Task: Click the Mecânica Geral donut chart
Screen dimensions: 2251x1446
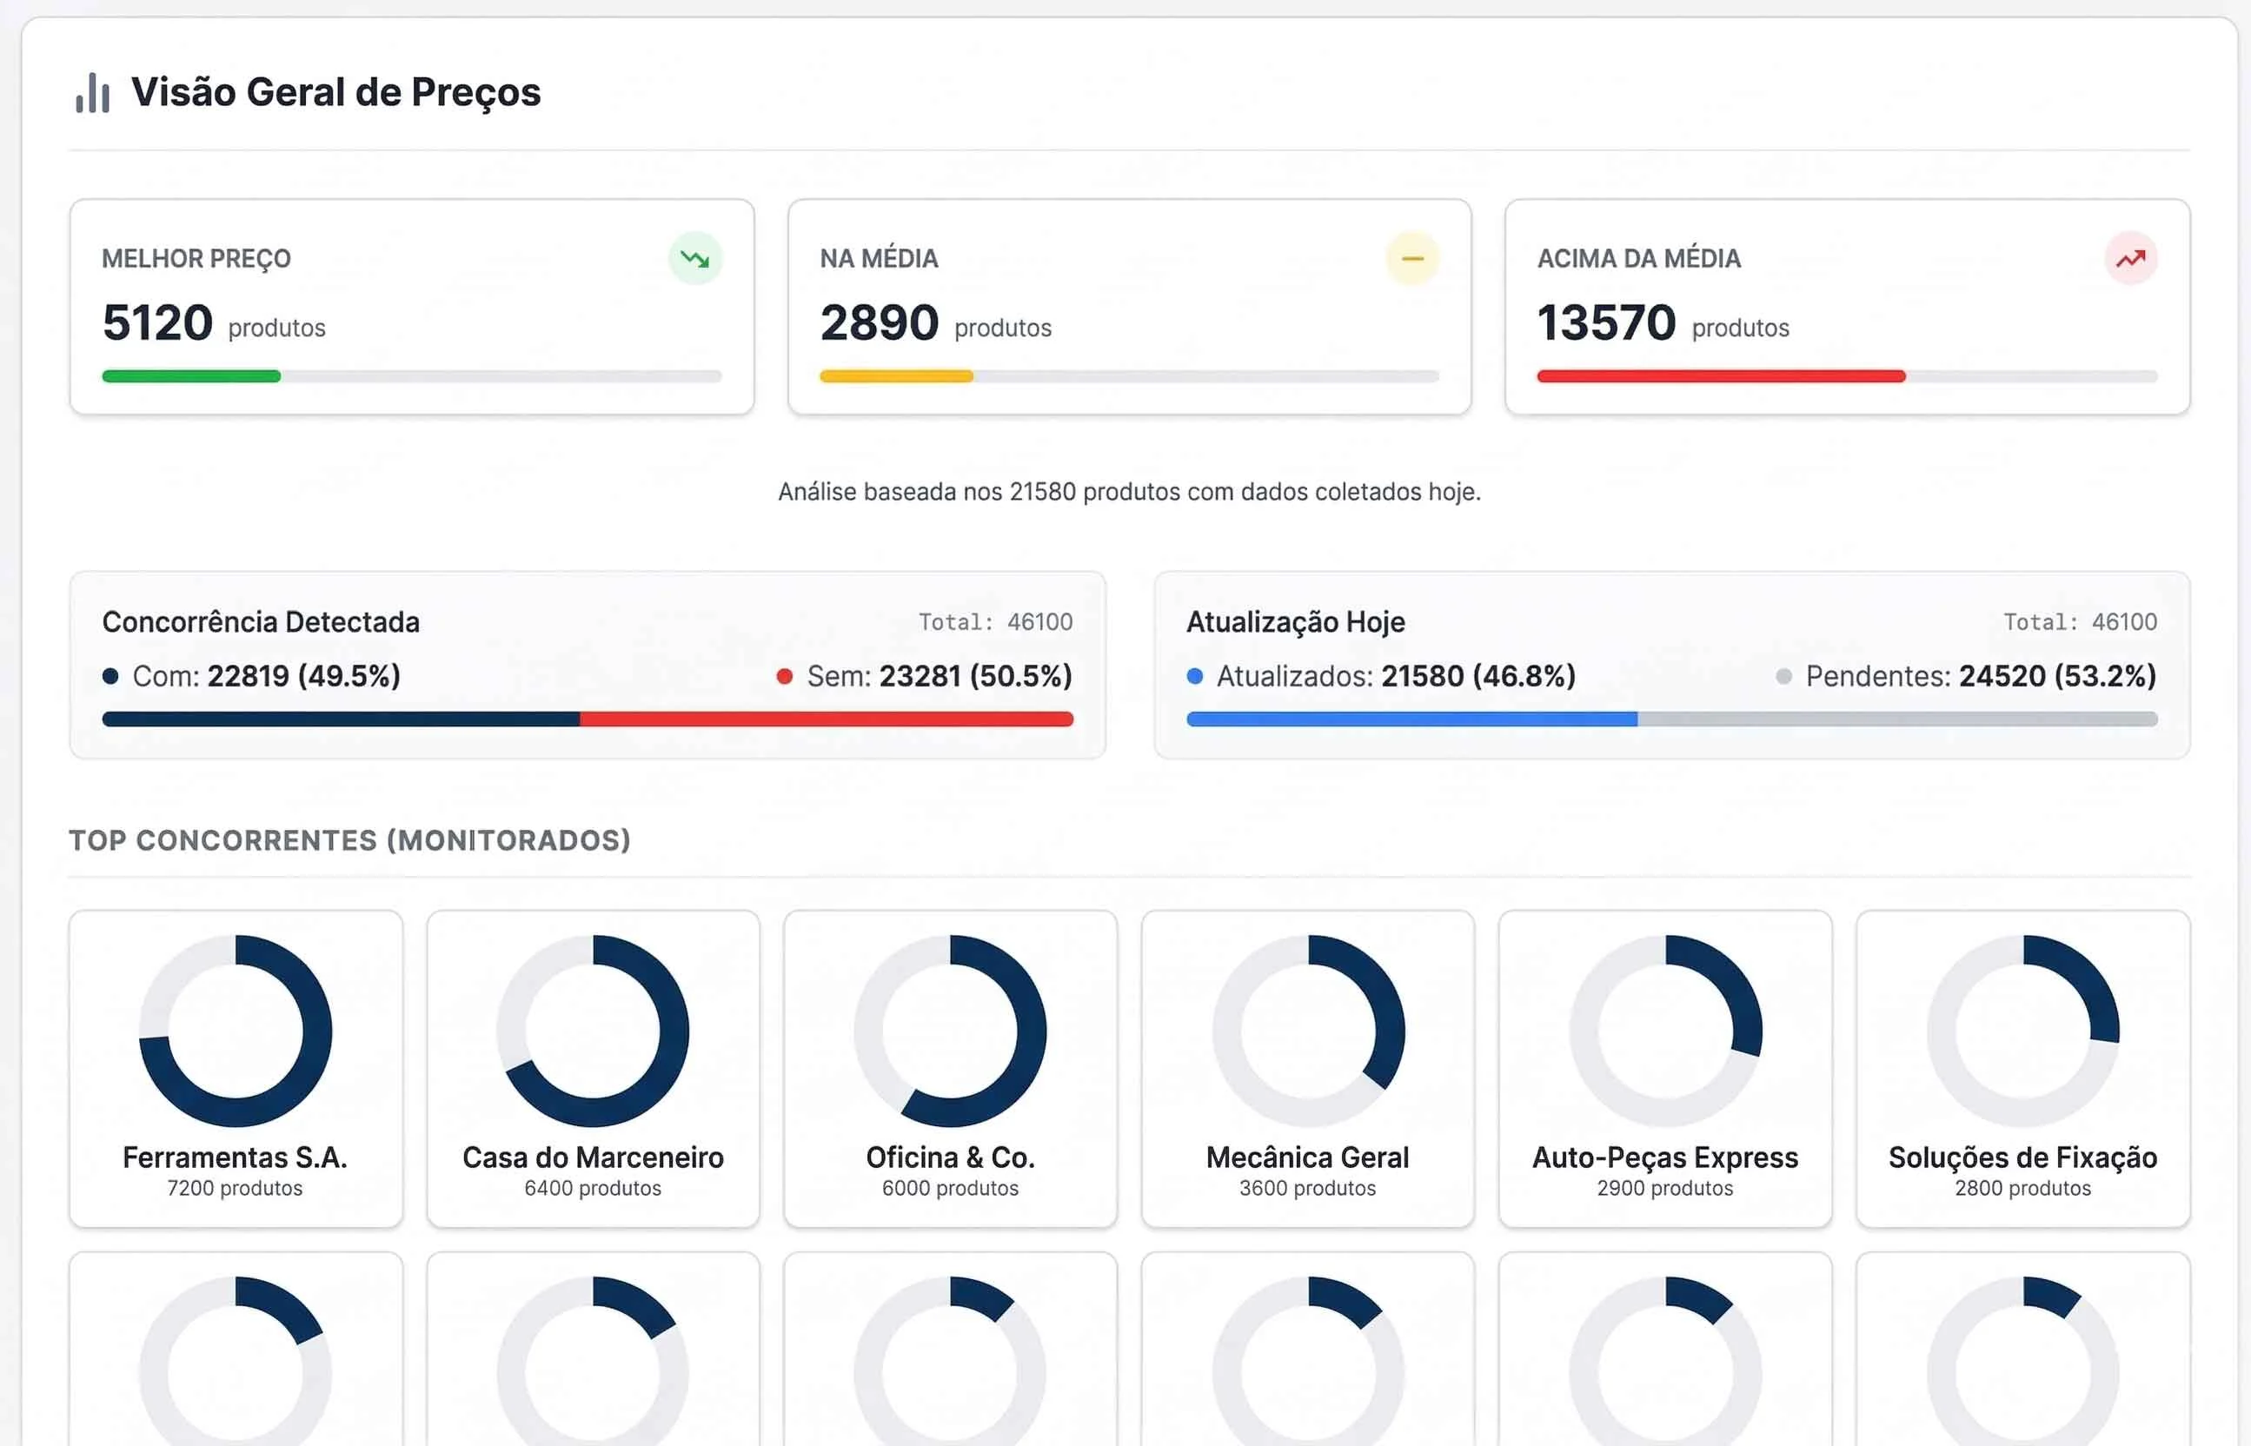Action: coord(1308,1030)
